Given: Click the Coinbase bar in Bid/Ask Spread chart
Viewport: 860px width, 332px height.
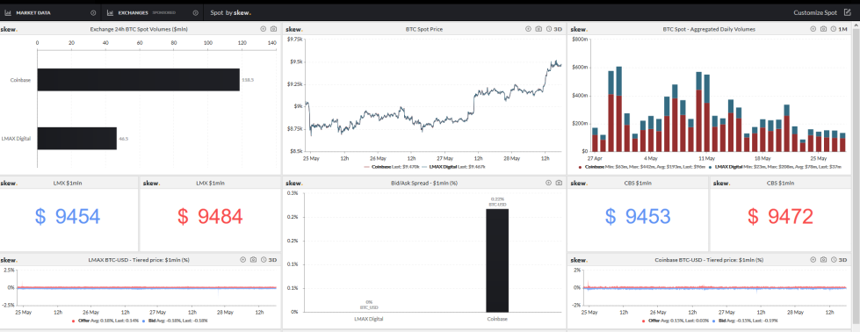Looking at the screenshot, I should 497,260.
